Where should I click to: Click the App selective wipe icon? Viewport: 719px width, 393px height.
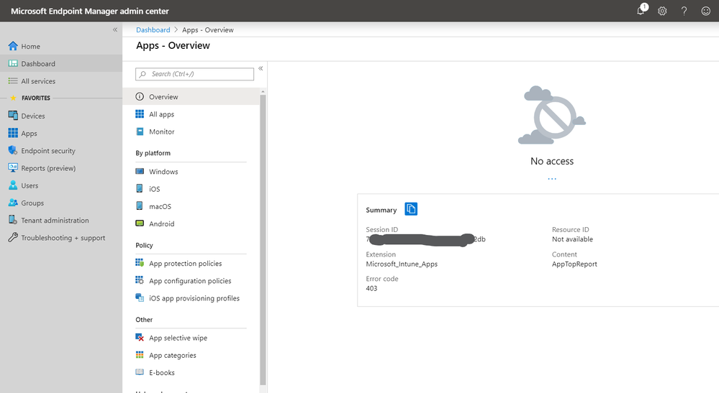tap(140, 337)
